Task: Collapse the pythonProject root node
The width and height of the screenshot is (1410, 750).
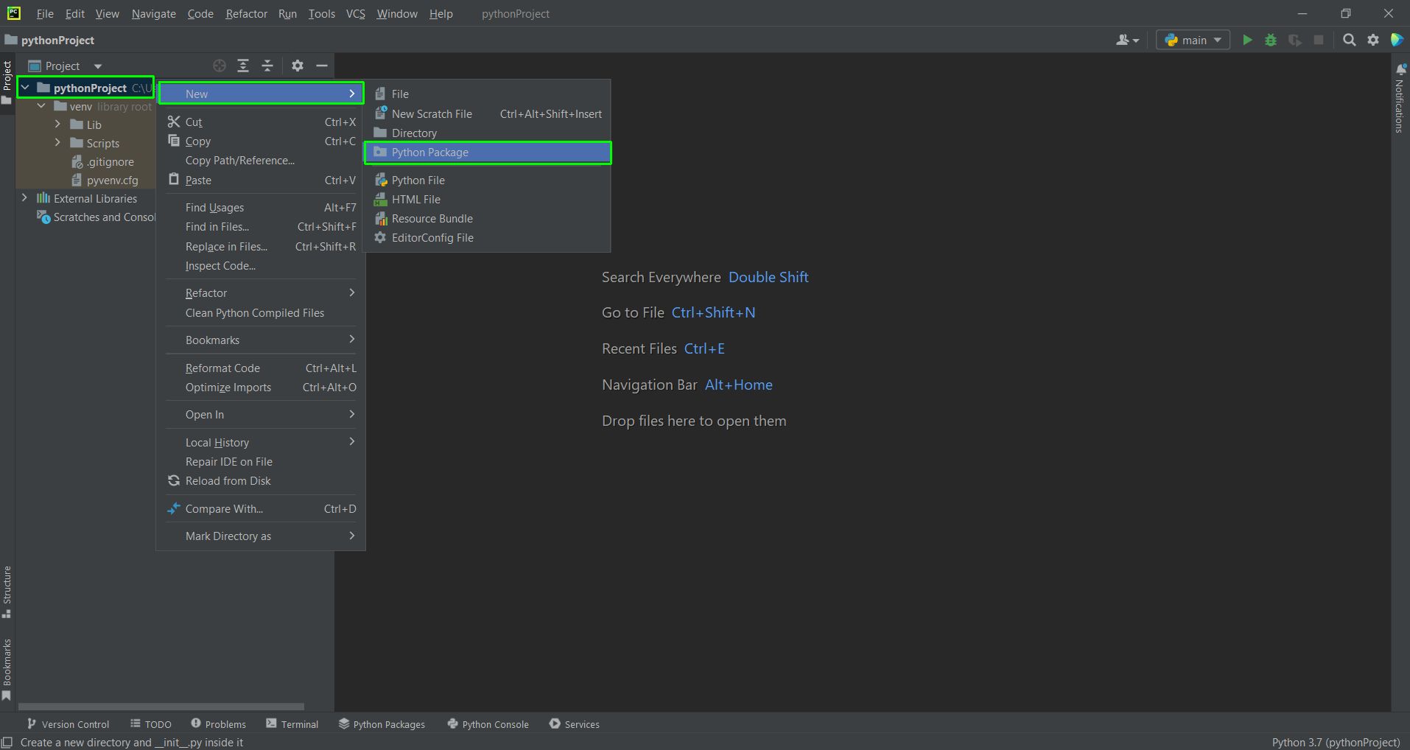Action: 25,88
